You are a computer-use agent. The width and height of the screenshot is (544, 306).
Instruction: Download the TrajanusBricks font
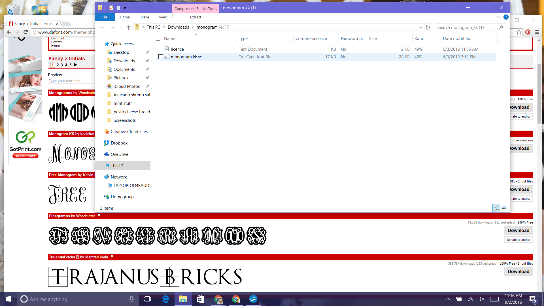point(518,271)
